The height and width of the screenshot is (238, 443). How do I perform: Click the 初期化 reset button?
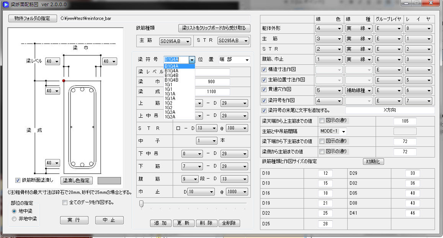pos(373,162)
